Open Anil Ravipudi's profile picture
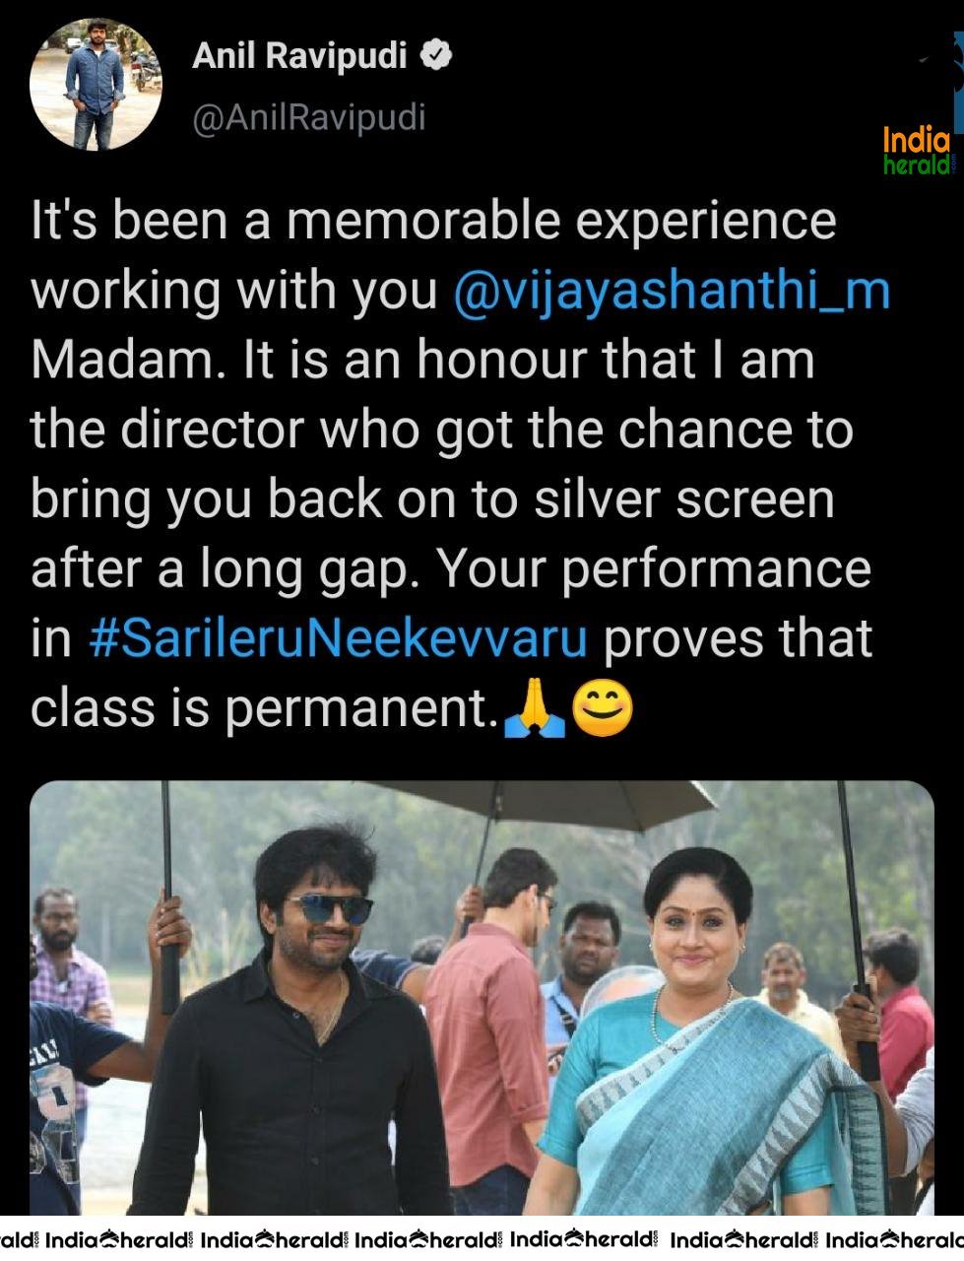This screenshot has height=1261, width=964. (96, 85)
